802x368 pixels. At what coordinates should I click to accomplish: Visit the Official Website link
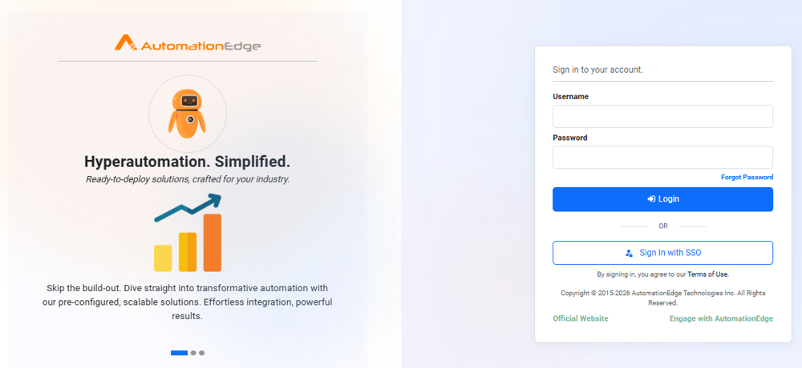[581, 318]
